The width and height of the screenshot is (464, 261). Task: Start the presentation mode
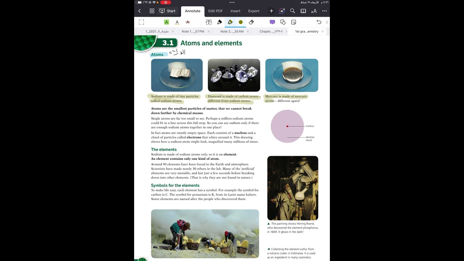point(167,11)
